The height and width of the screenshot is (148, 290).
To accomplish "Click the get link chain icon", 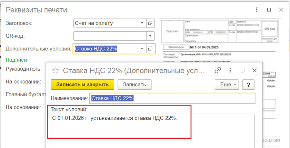I will coord(218,70).
